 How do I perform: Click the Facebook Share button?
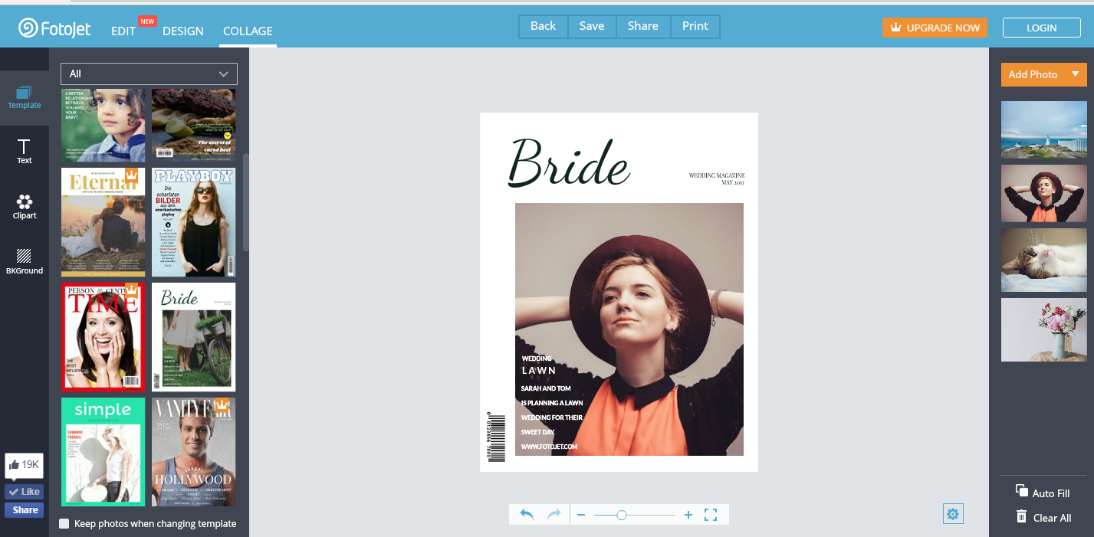pos(25,510)
